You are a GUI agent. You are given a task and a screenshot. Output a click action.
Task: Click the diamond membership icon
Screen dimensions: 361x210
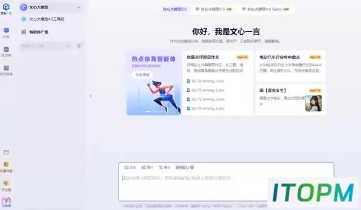[x=6, y=183]
